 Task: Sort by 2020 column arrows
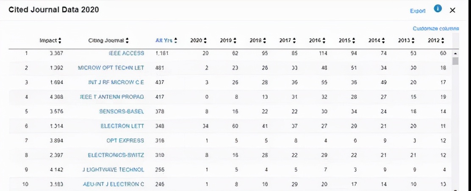tap(205, 41)
